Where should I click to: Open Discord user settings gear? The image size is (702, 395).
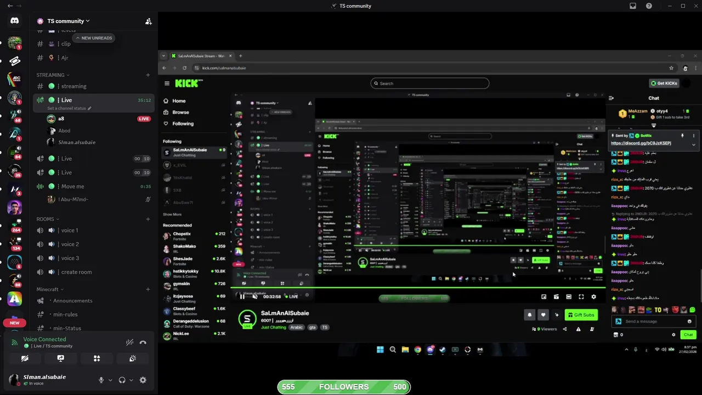pos(143,380)
